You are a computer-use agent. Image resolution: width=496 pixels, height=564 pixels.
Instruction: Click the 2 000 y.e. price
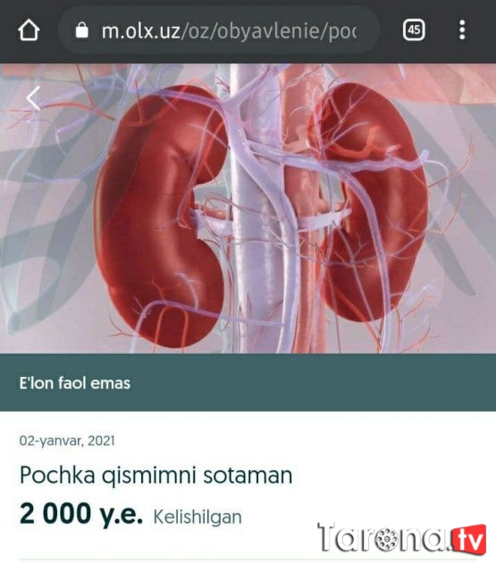click(x=81, y=513)
